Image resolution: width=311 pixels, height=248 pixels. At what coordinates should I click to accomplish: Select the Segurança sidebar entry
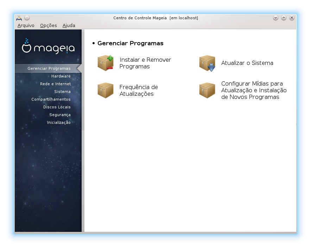click(60, 115)
